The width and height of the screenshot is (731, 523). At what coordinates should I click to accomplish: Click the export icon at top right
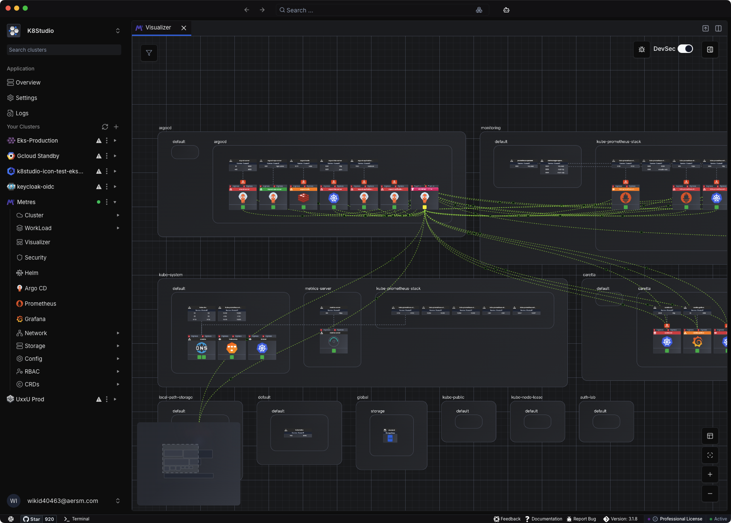click(x=705, y=28)
